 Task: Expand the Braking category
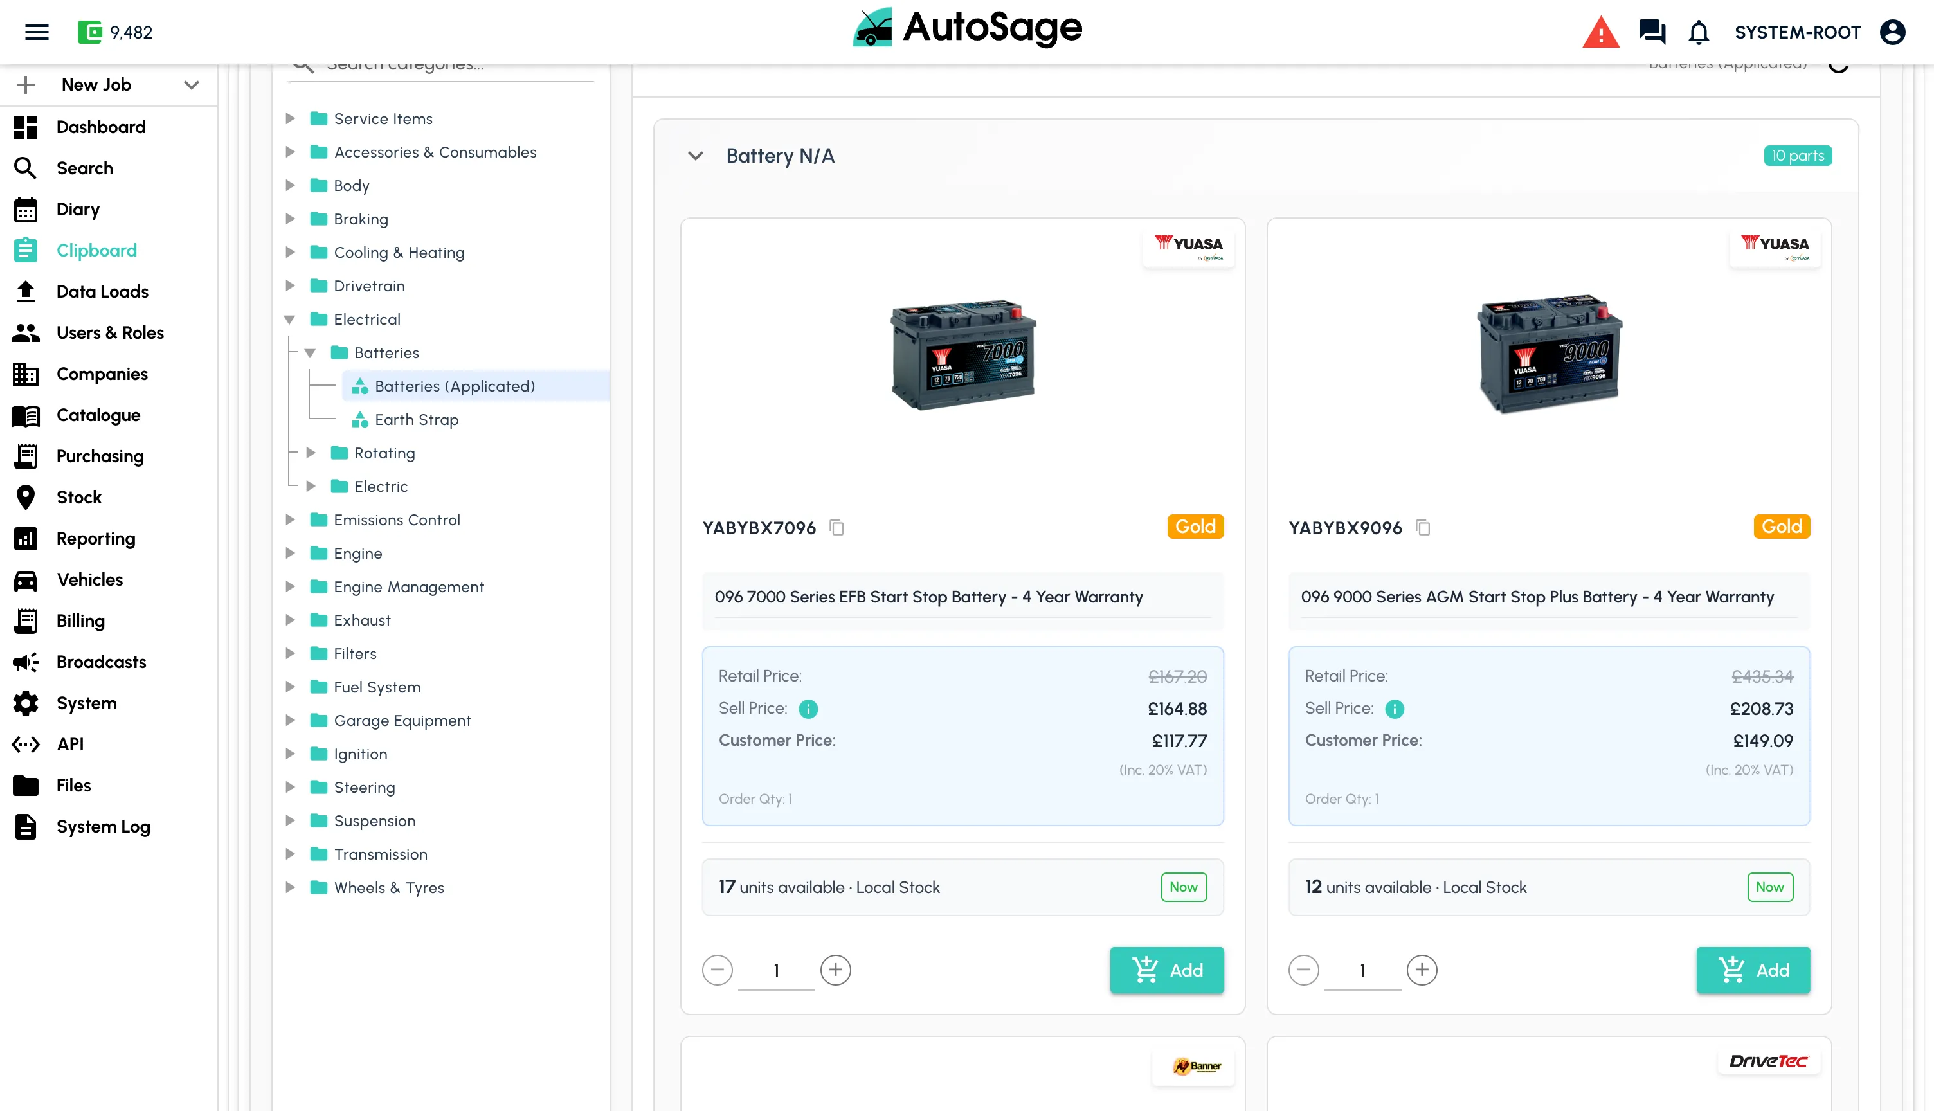[290, 219]
